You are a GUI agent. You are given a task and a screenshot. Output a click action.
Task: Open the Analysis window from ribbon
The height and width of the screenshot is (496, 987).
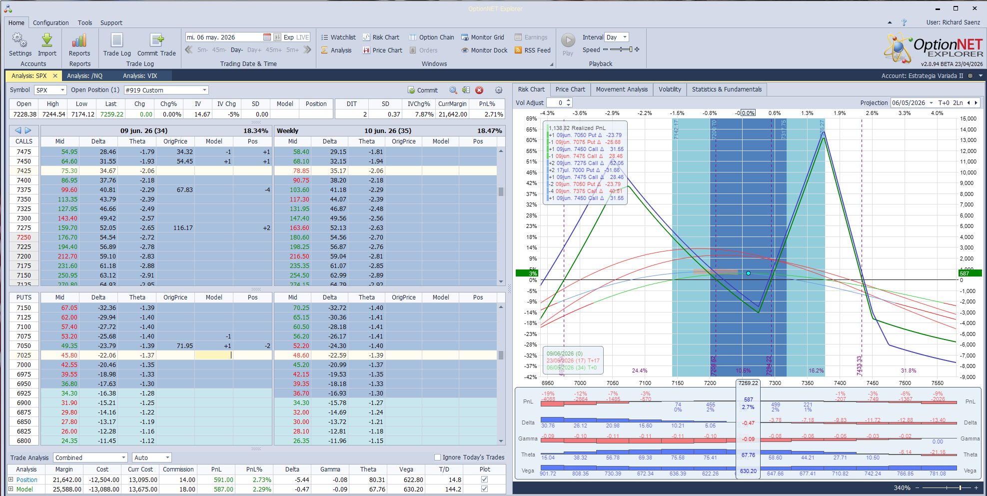[x=336, y=50]
